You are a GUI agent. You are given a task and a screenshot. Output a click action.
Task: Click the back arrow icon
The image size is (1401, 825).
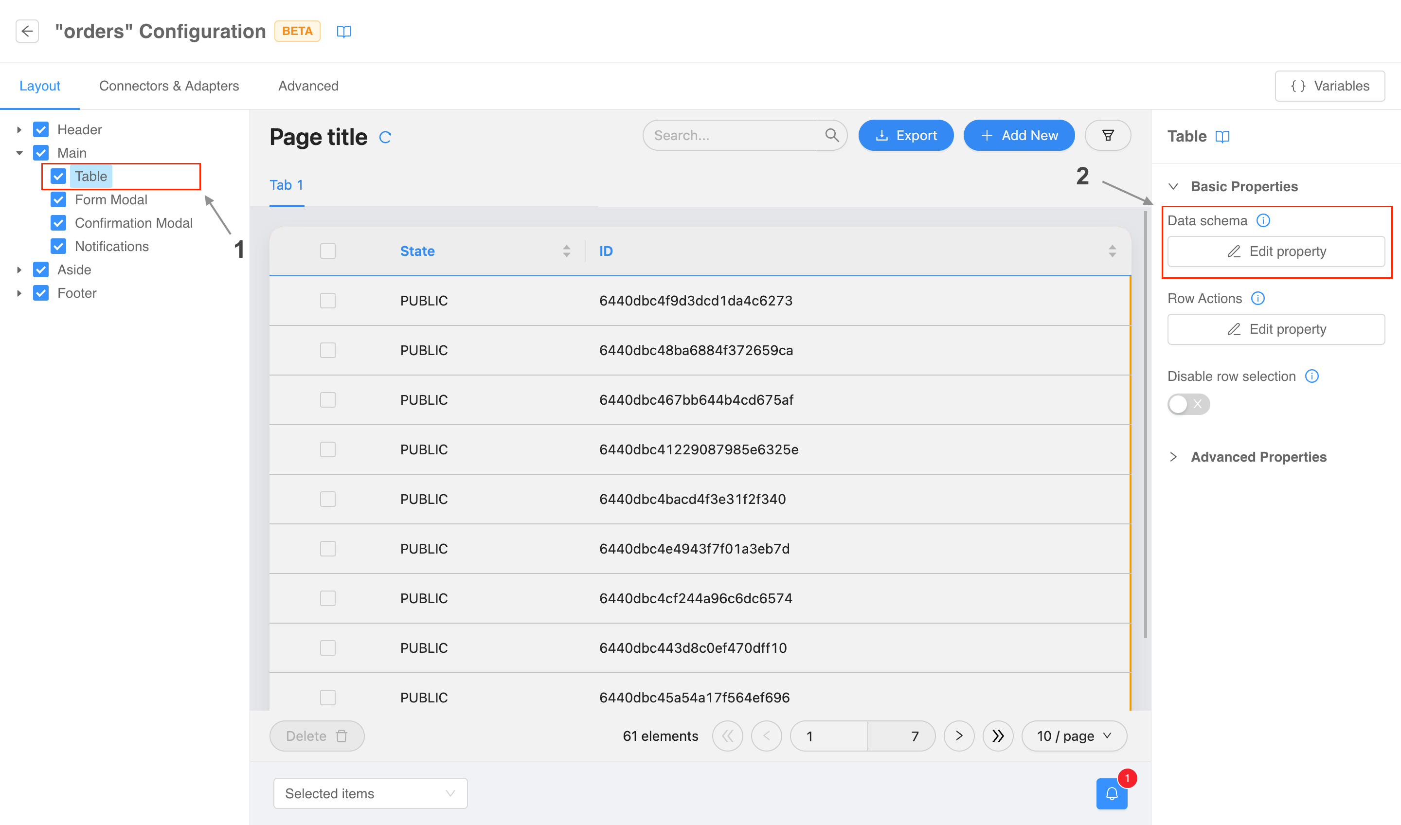click(27, 31)
